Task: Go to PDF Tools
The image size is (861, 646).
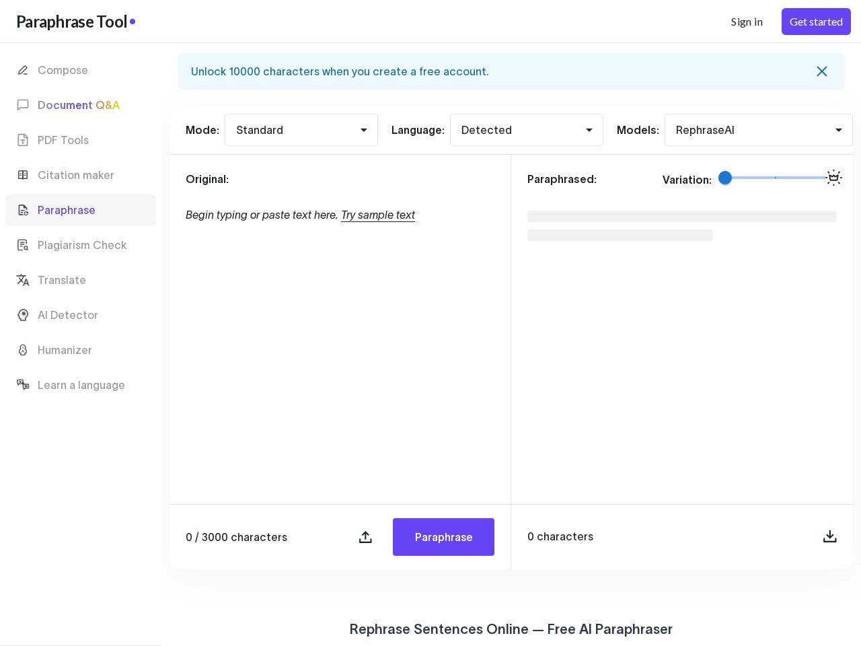Action: coord(81,140)
